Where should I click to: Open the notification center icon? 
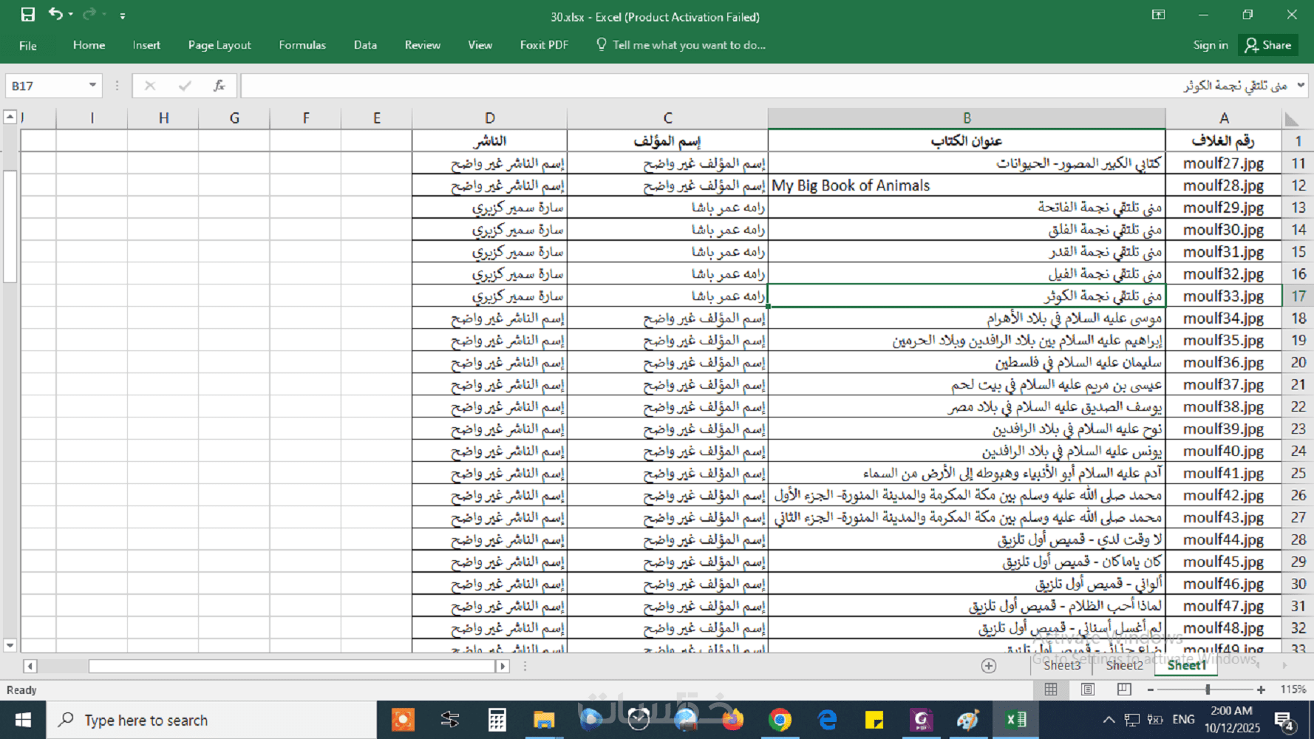(x=1284, y=721)
